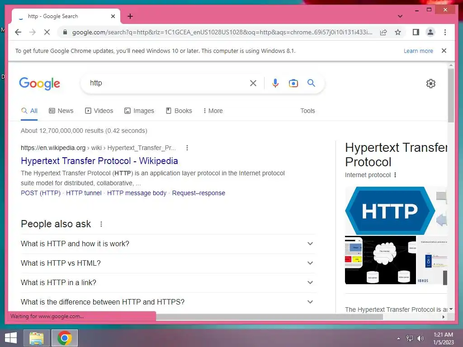The image size is (463, 347).
Task: Click inside the search field containing http
Action: point(167,83)
